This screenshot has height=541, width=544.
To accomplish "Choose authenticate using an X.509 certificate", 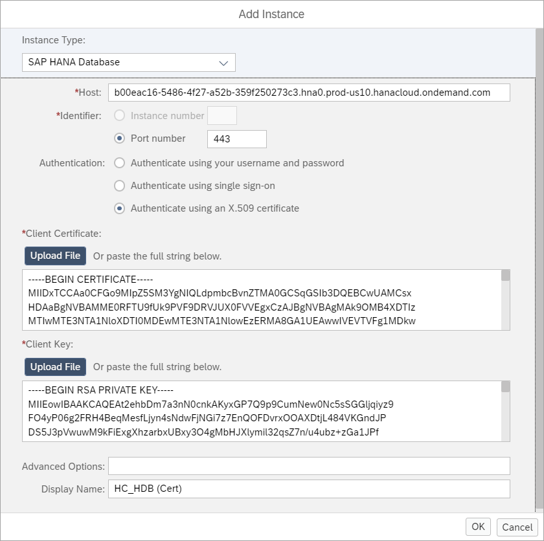I will point(119,208).
